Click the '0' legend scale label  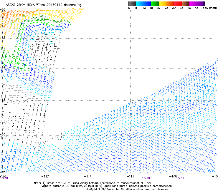(x=129, y=8)
